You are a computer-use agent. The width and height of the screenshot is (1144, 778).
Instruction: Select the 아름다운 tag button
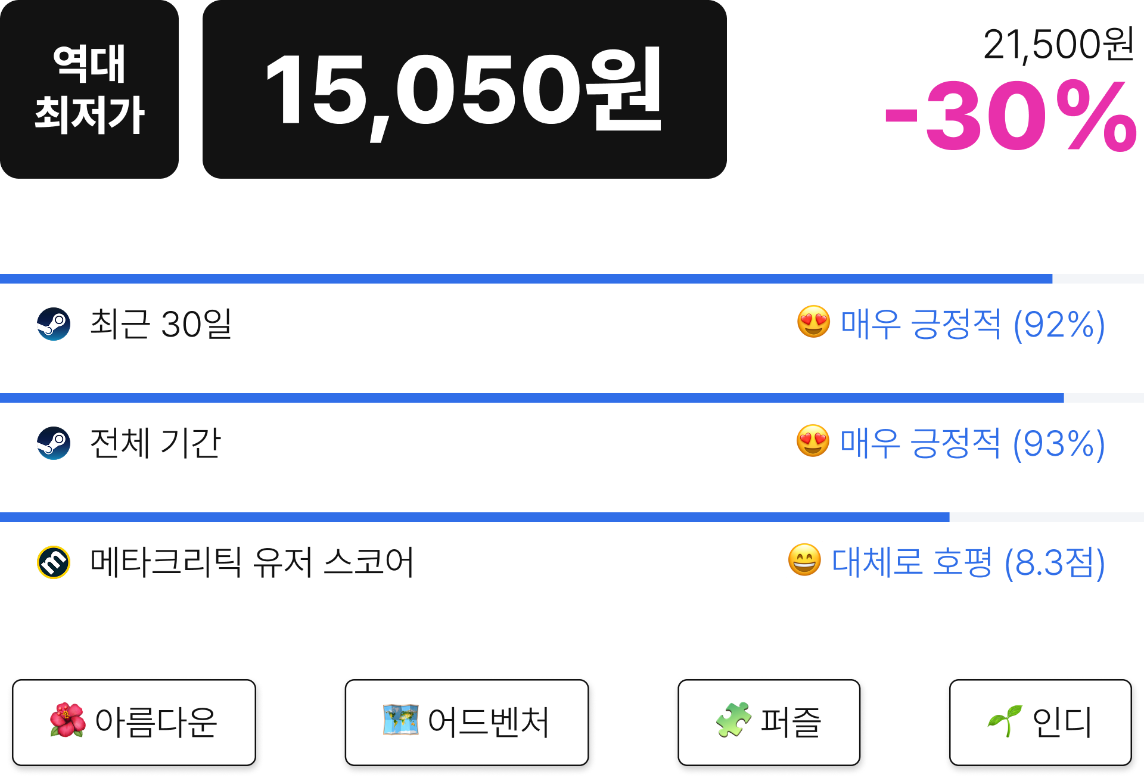click(134, 723)
